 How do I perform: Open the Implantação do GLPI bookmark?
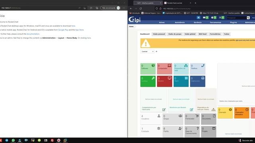click(173, 13)
